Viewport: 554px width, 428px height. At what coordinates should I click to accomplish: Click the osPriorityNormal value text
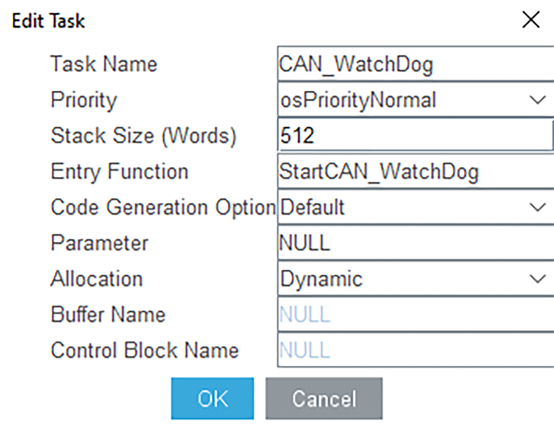point(358,100)
